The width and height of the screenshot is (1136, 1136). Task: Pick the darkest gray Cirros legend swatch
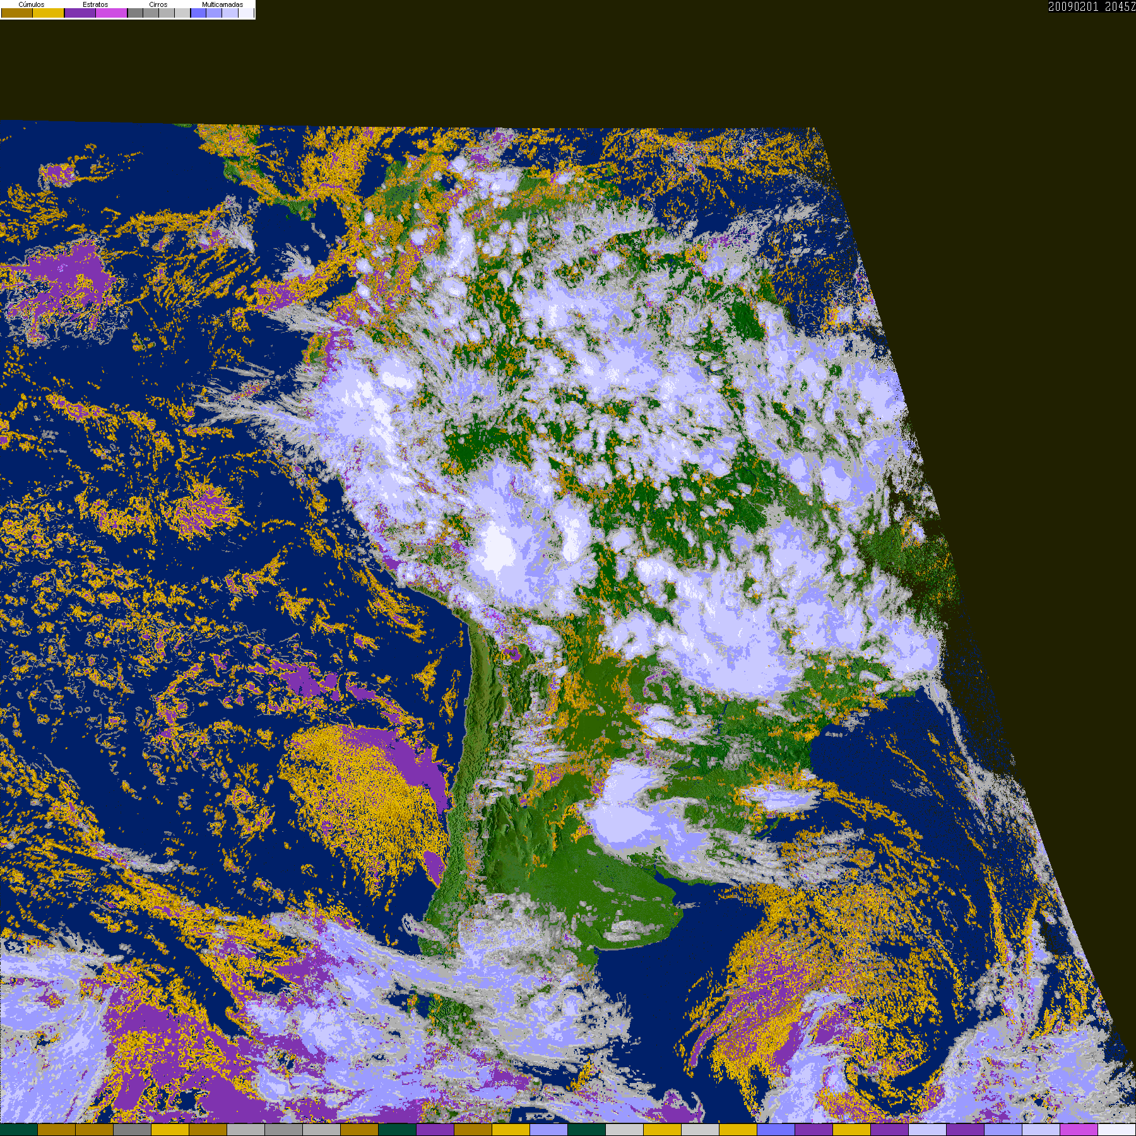point(135,13)
